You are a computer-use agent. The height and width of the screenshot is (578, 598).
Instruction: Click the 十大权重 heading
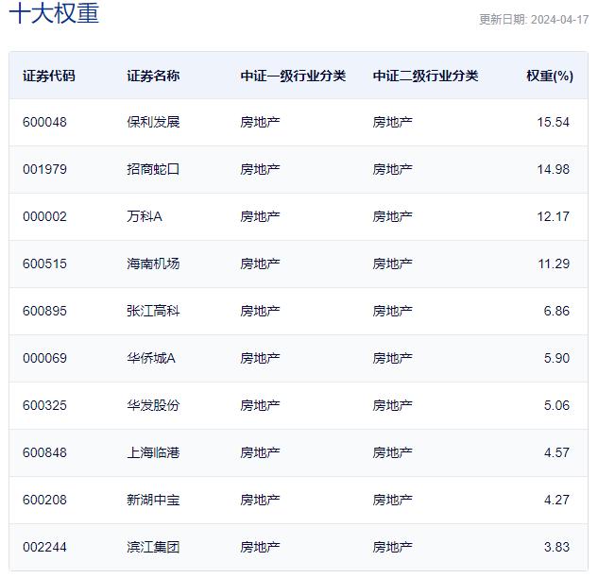point(54,12)
